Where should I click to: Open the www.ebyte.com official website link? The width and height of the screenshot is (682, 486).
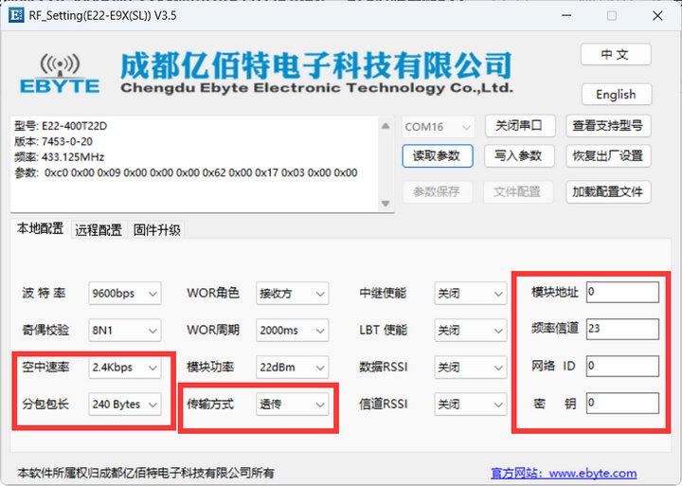(564, 473)
